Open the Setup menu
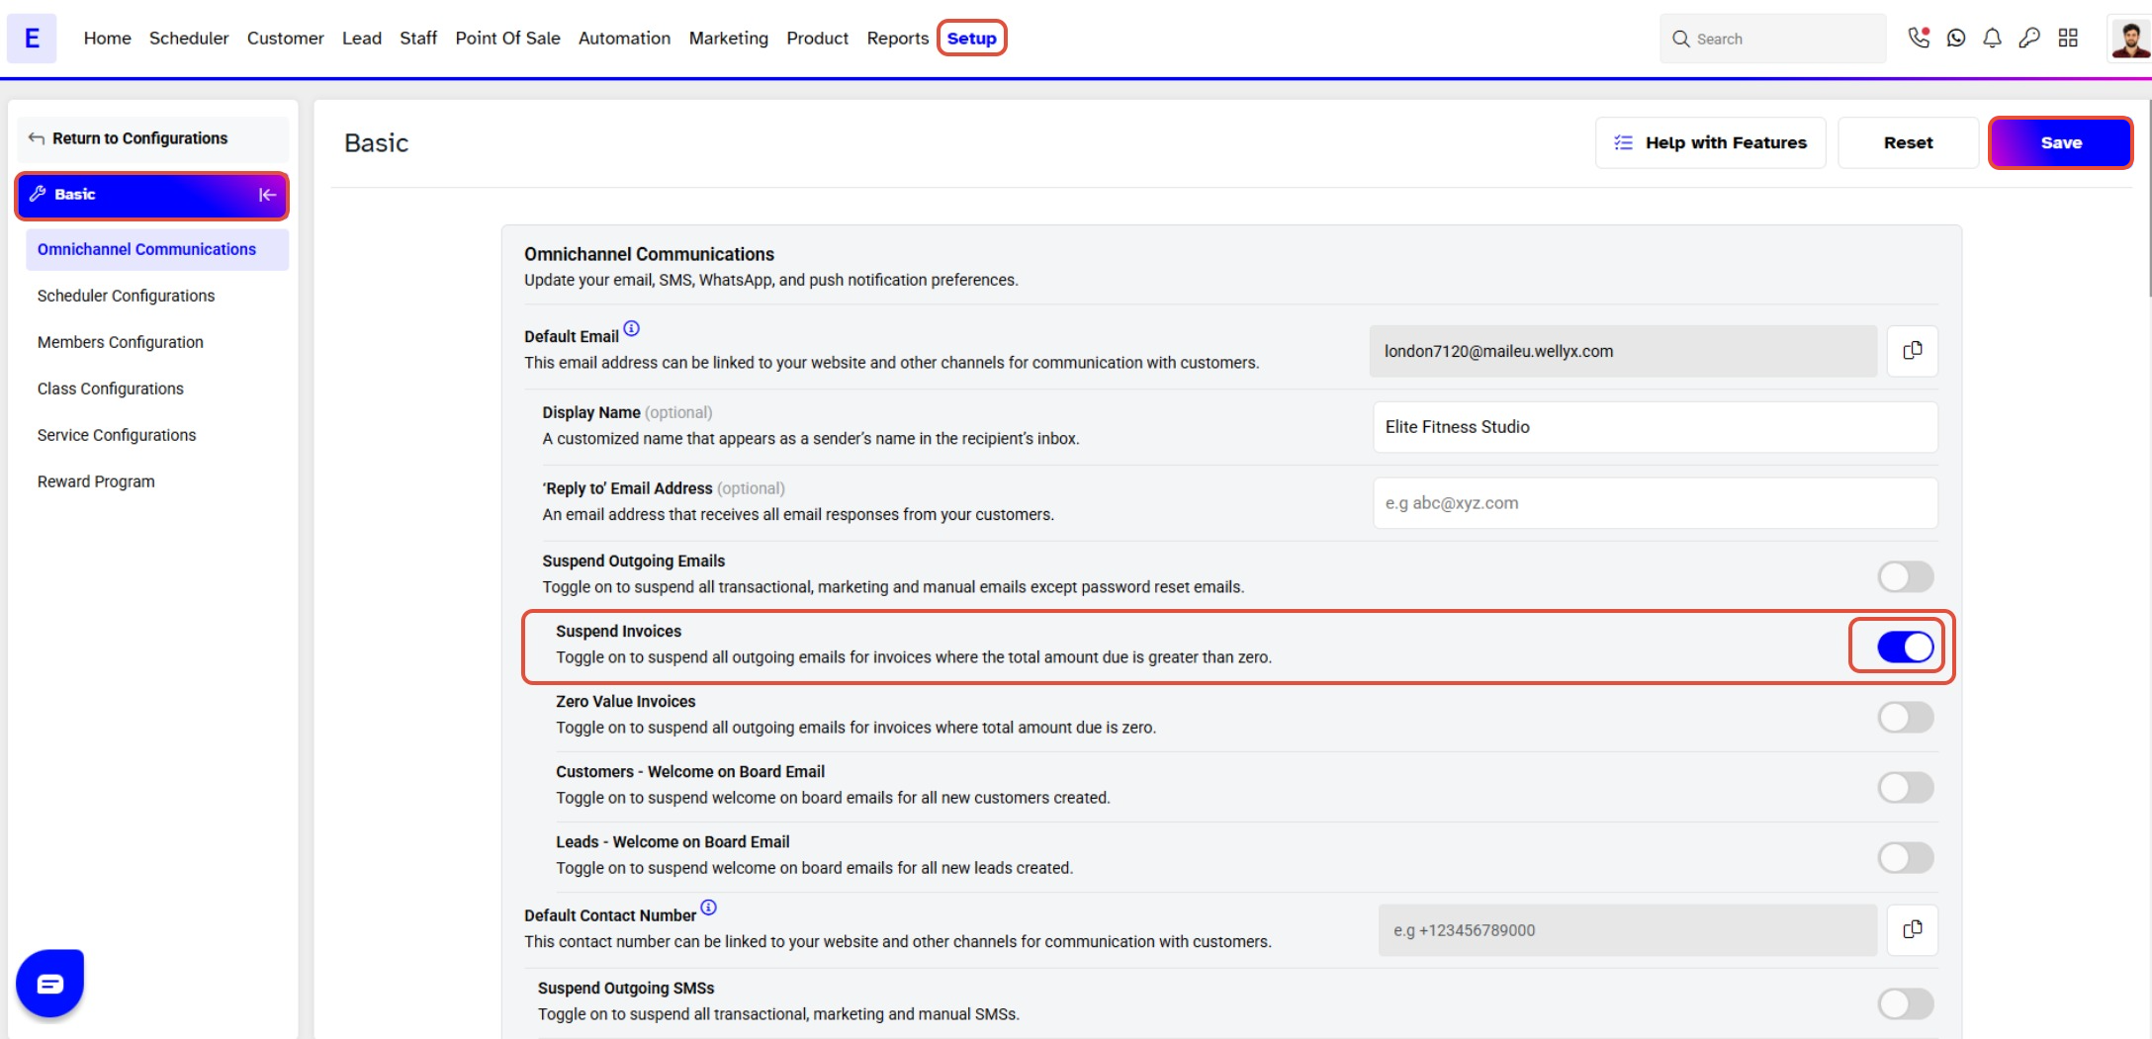The image size is (2152, 1039). tap(971, 38)
